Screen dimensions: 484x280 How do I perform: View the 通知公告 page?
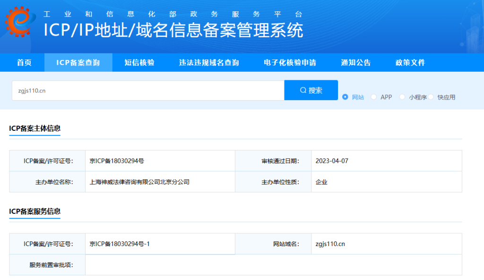pos(355,63)
